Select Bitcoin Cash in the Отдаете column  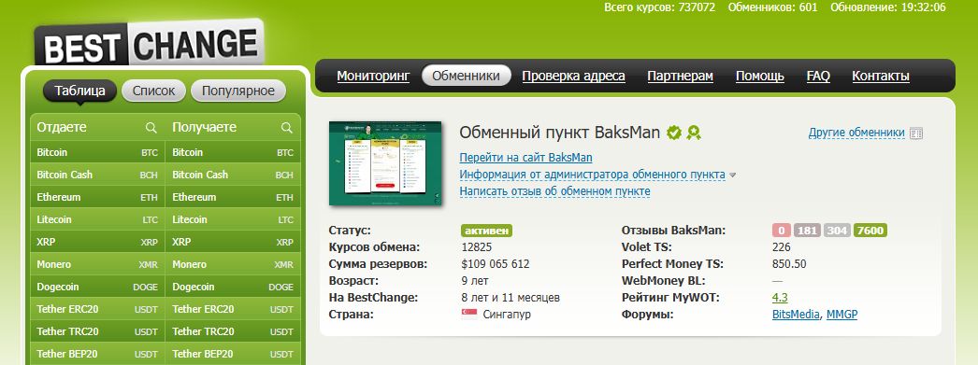click(97, 175)
